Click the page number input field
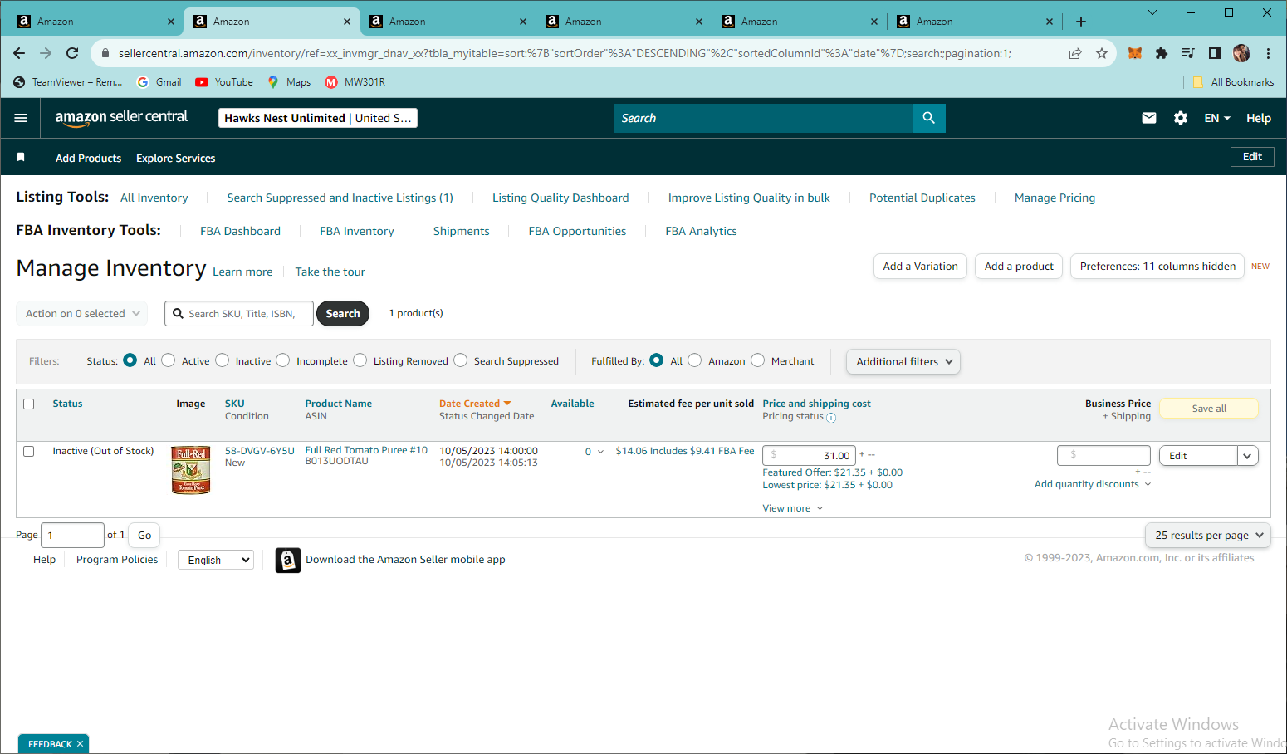 [x=72, y=536]
